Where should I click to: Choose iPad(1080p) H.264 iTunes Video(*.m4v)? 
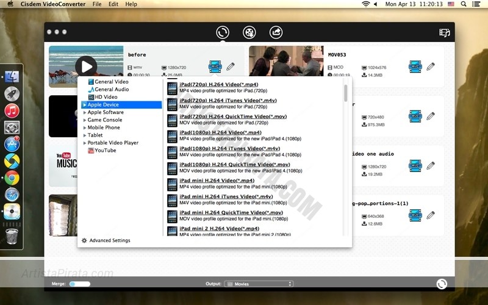click(x=230, y=148)
